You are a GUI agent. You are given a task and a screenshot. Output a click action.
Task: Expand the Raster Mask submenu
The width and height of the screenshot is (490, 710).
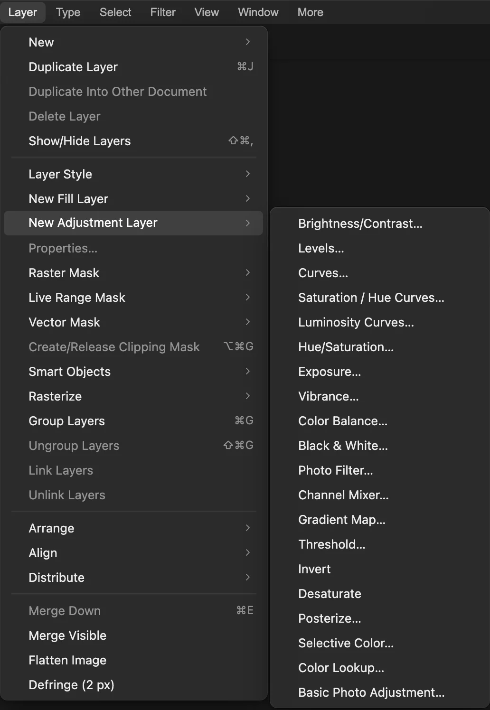(x=133, y=273)
